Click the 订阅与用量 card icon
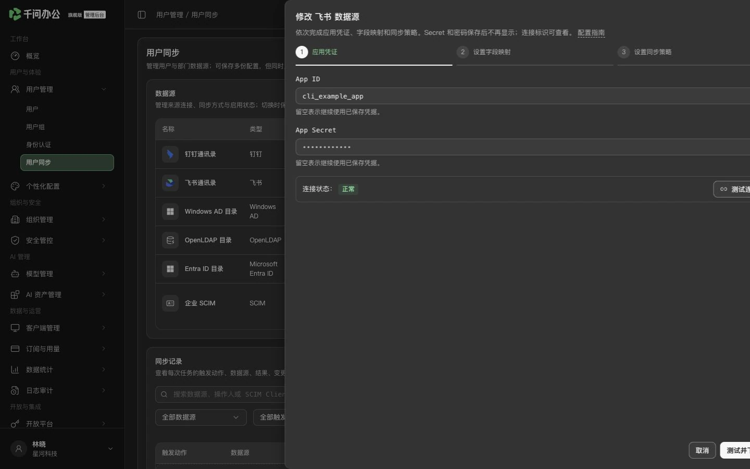 pyautogui.click(x=15, y=349)
